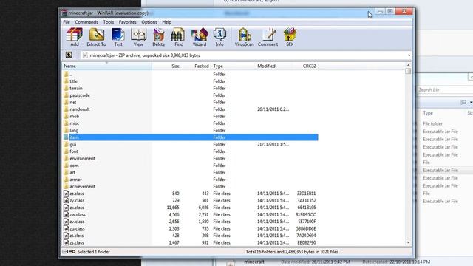Screen dimensions: 473x266
Task: Click the zs.class file icon
Action: (66, 242)
